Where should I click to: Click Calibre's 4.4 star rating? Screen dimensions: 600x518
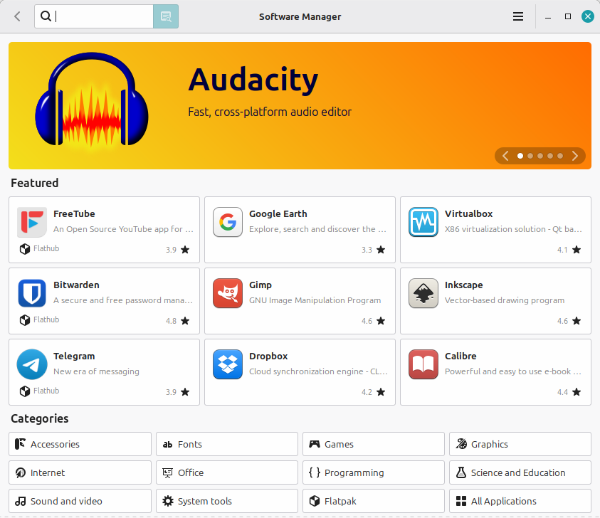[x=569, y=392]
